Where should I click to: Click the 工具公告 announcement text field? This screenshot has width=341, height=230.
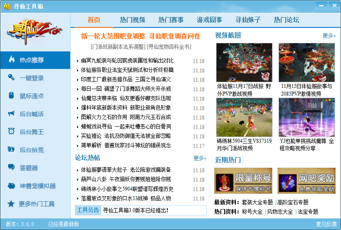point(153,210)
